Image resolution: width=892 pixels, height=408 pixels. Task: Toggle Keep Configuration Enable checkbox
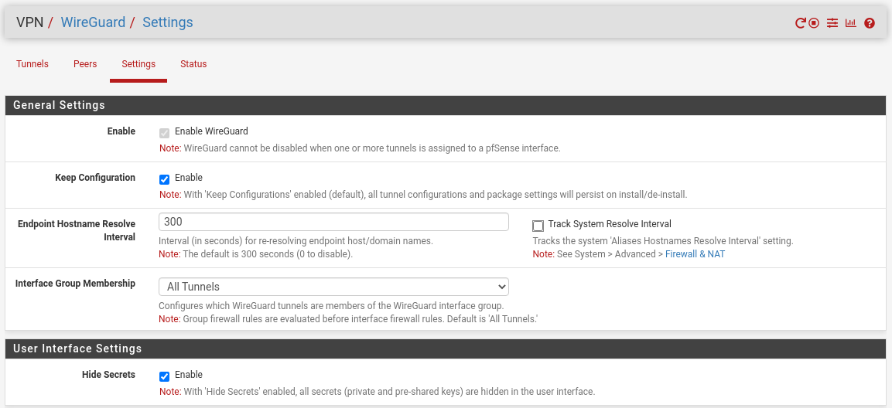point(165,179)
